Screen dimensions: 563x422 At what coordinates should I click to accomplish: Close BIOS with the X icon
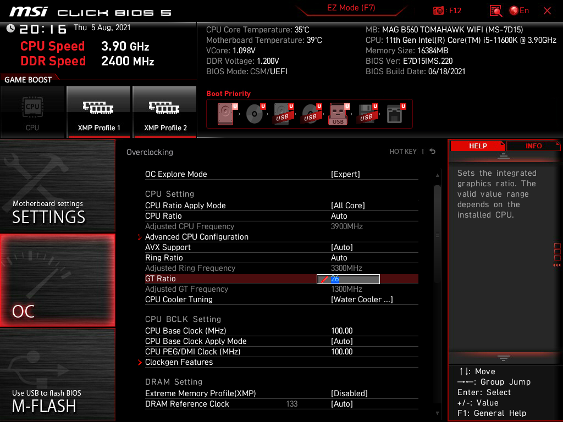pos(547,11)
